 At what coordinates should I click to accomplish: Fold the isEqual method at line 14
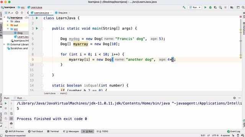(x=42, y=85)
